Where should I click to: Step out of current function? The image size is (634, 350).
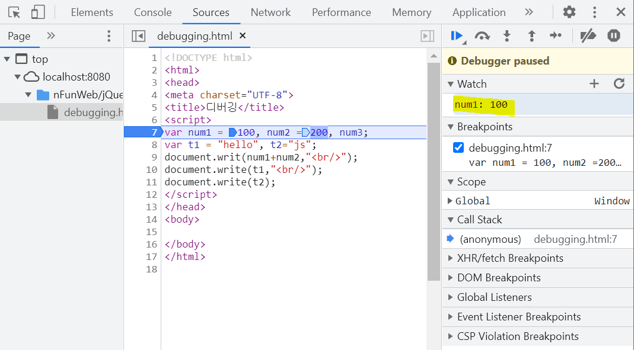tap(532, 36)
